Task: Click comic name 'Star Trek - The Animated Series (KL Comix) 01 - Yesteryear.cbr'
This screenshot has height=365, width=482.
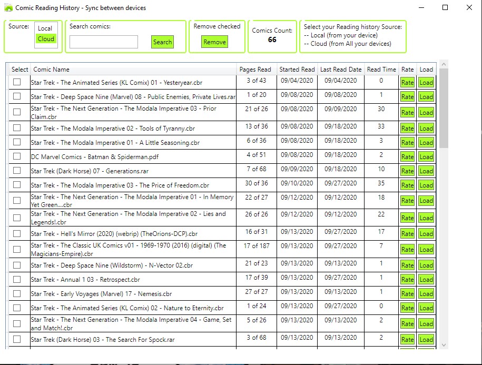Action: tap(116, 83)
